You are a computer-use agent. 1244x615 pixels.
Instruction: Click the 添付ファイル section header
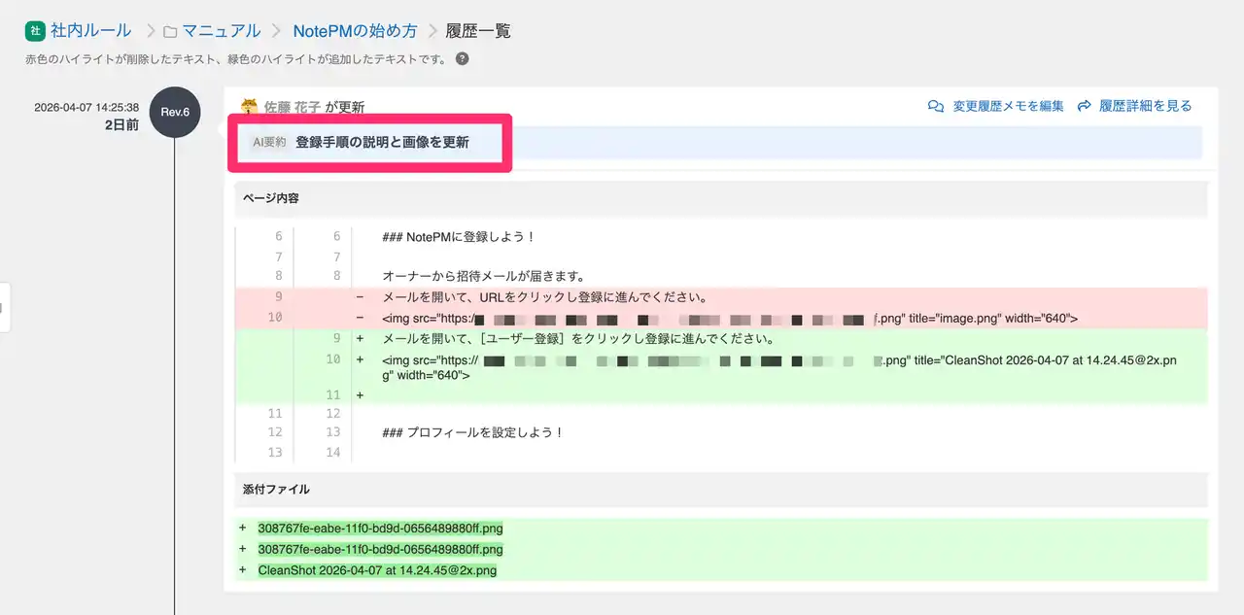tap(276, 489)
